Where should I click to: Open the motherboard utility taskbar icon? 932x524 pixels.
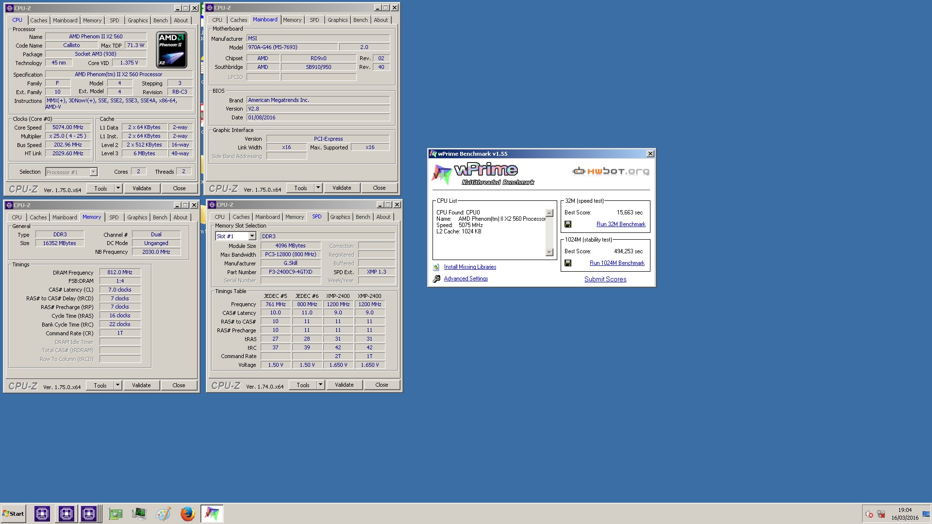[116, 513]
